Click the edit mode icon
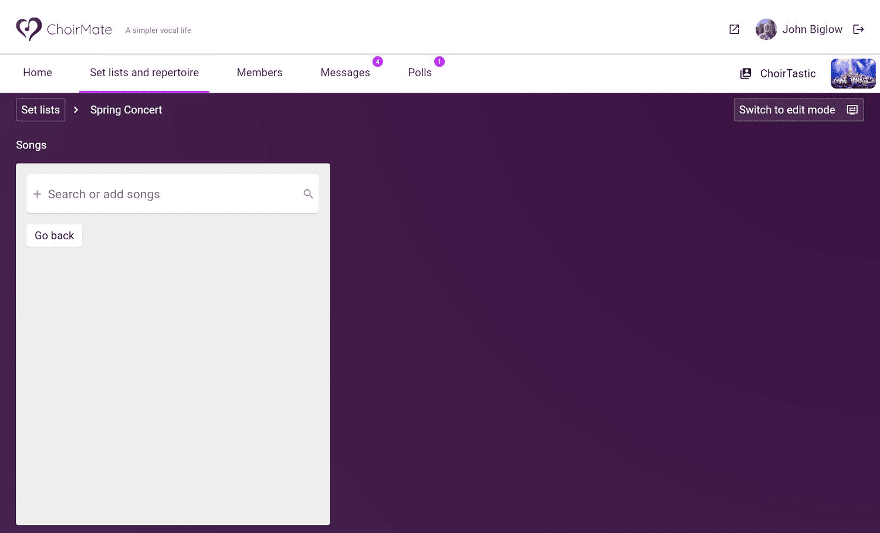The image size is (880, 533). (x=852, y=110)
